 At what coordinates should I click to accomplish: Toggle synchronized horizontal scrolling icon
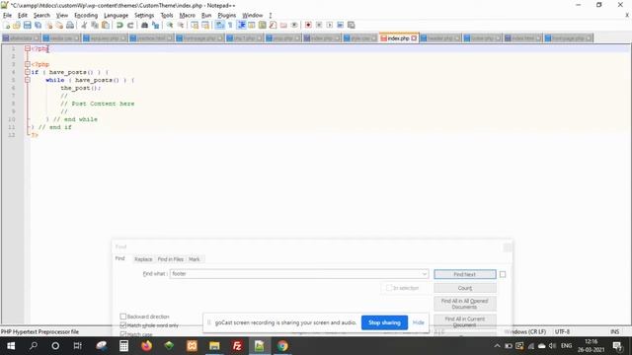point(205,26)
